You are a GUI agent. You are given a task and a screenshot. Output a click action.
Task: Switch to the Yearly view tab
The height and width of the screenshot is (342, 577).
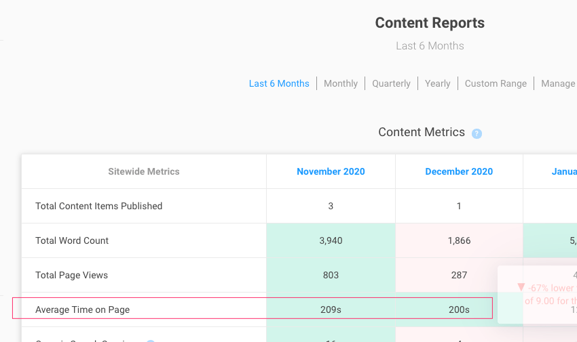click(438, 84)
